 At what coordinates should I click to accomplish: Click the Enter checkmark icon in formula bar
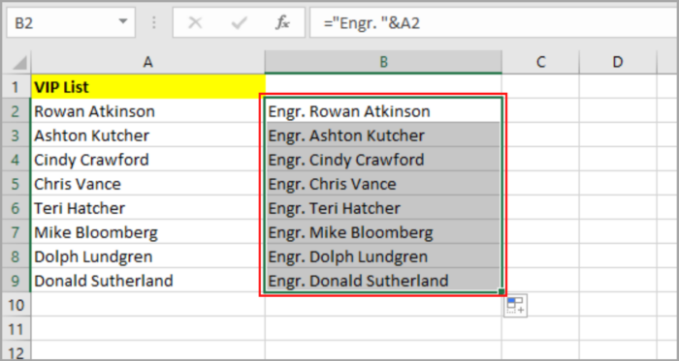click(x=239, y=23)
